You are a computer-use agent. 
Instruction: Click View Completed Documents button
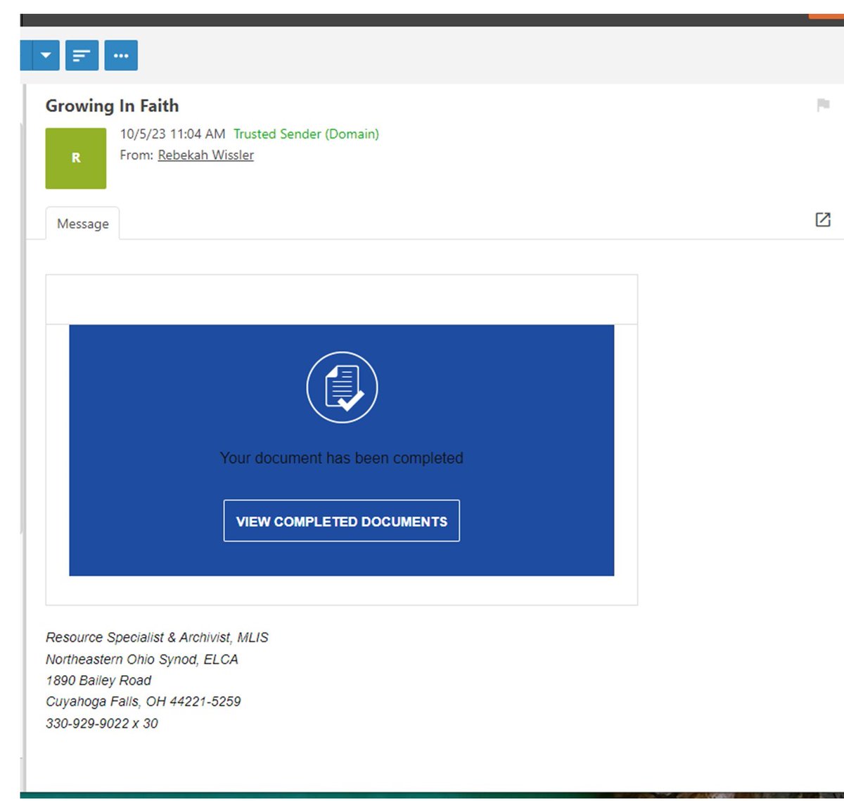pos(342,521)
